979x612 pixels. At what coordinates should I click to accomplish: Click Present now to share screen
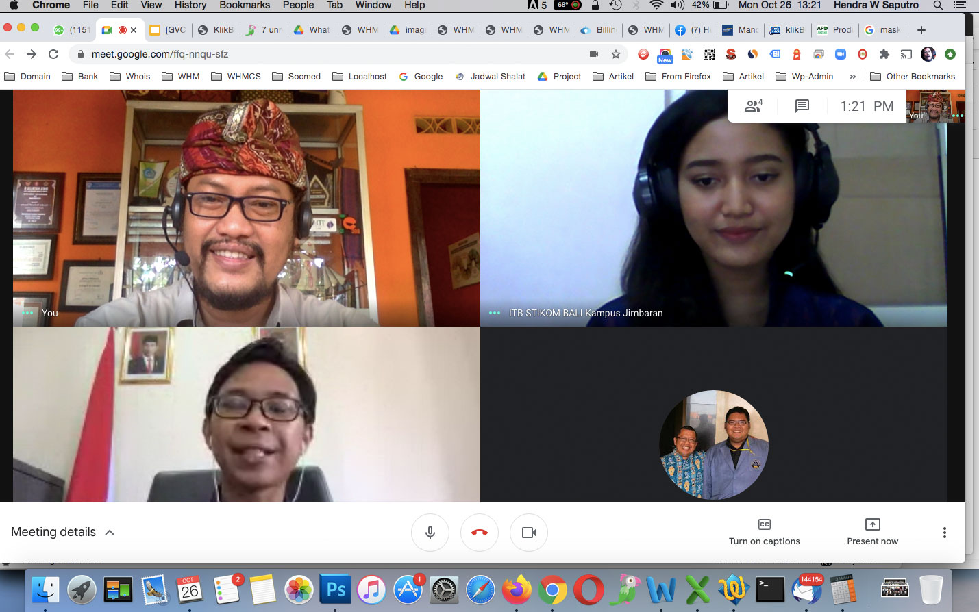tap(872, 532)
